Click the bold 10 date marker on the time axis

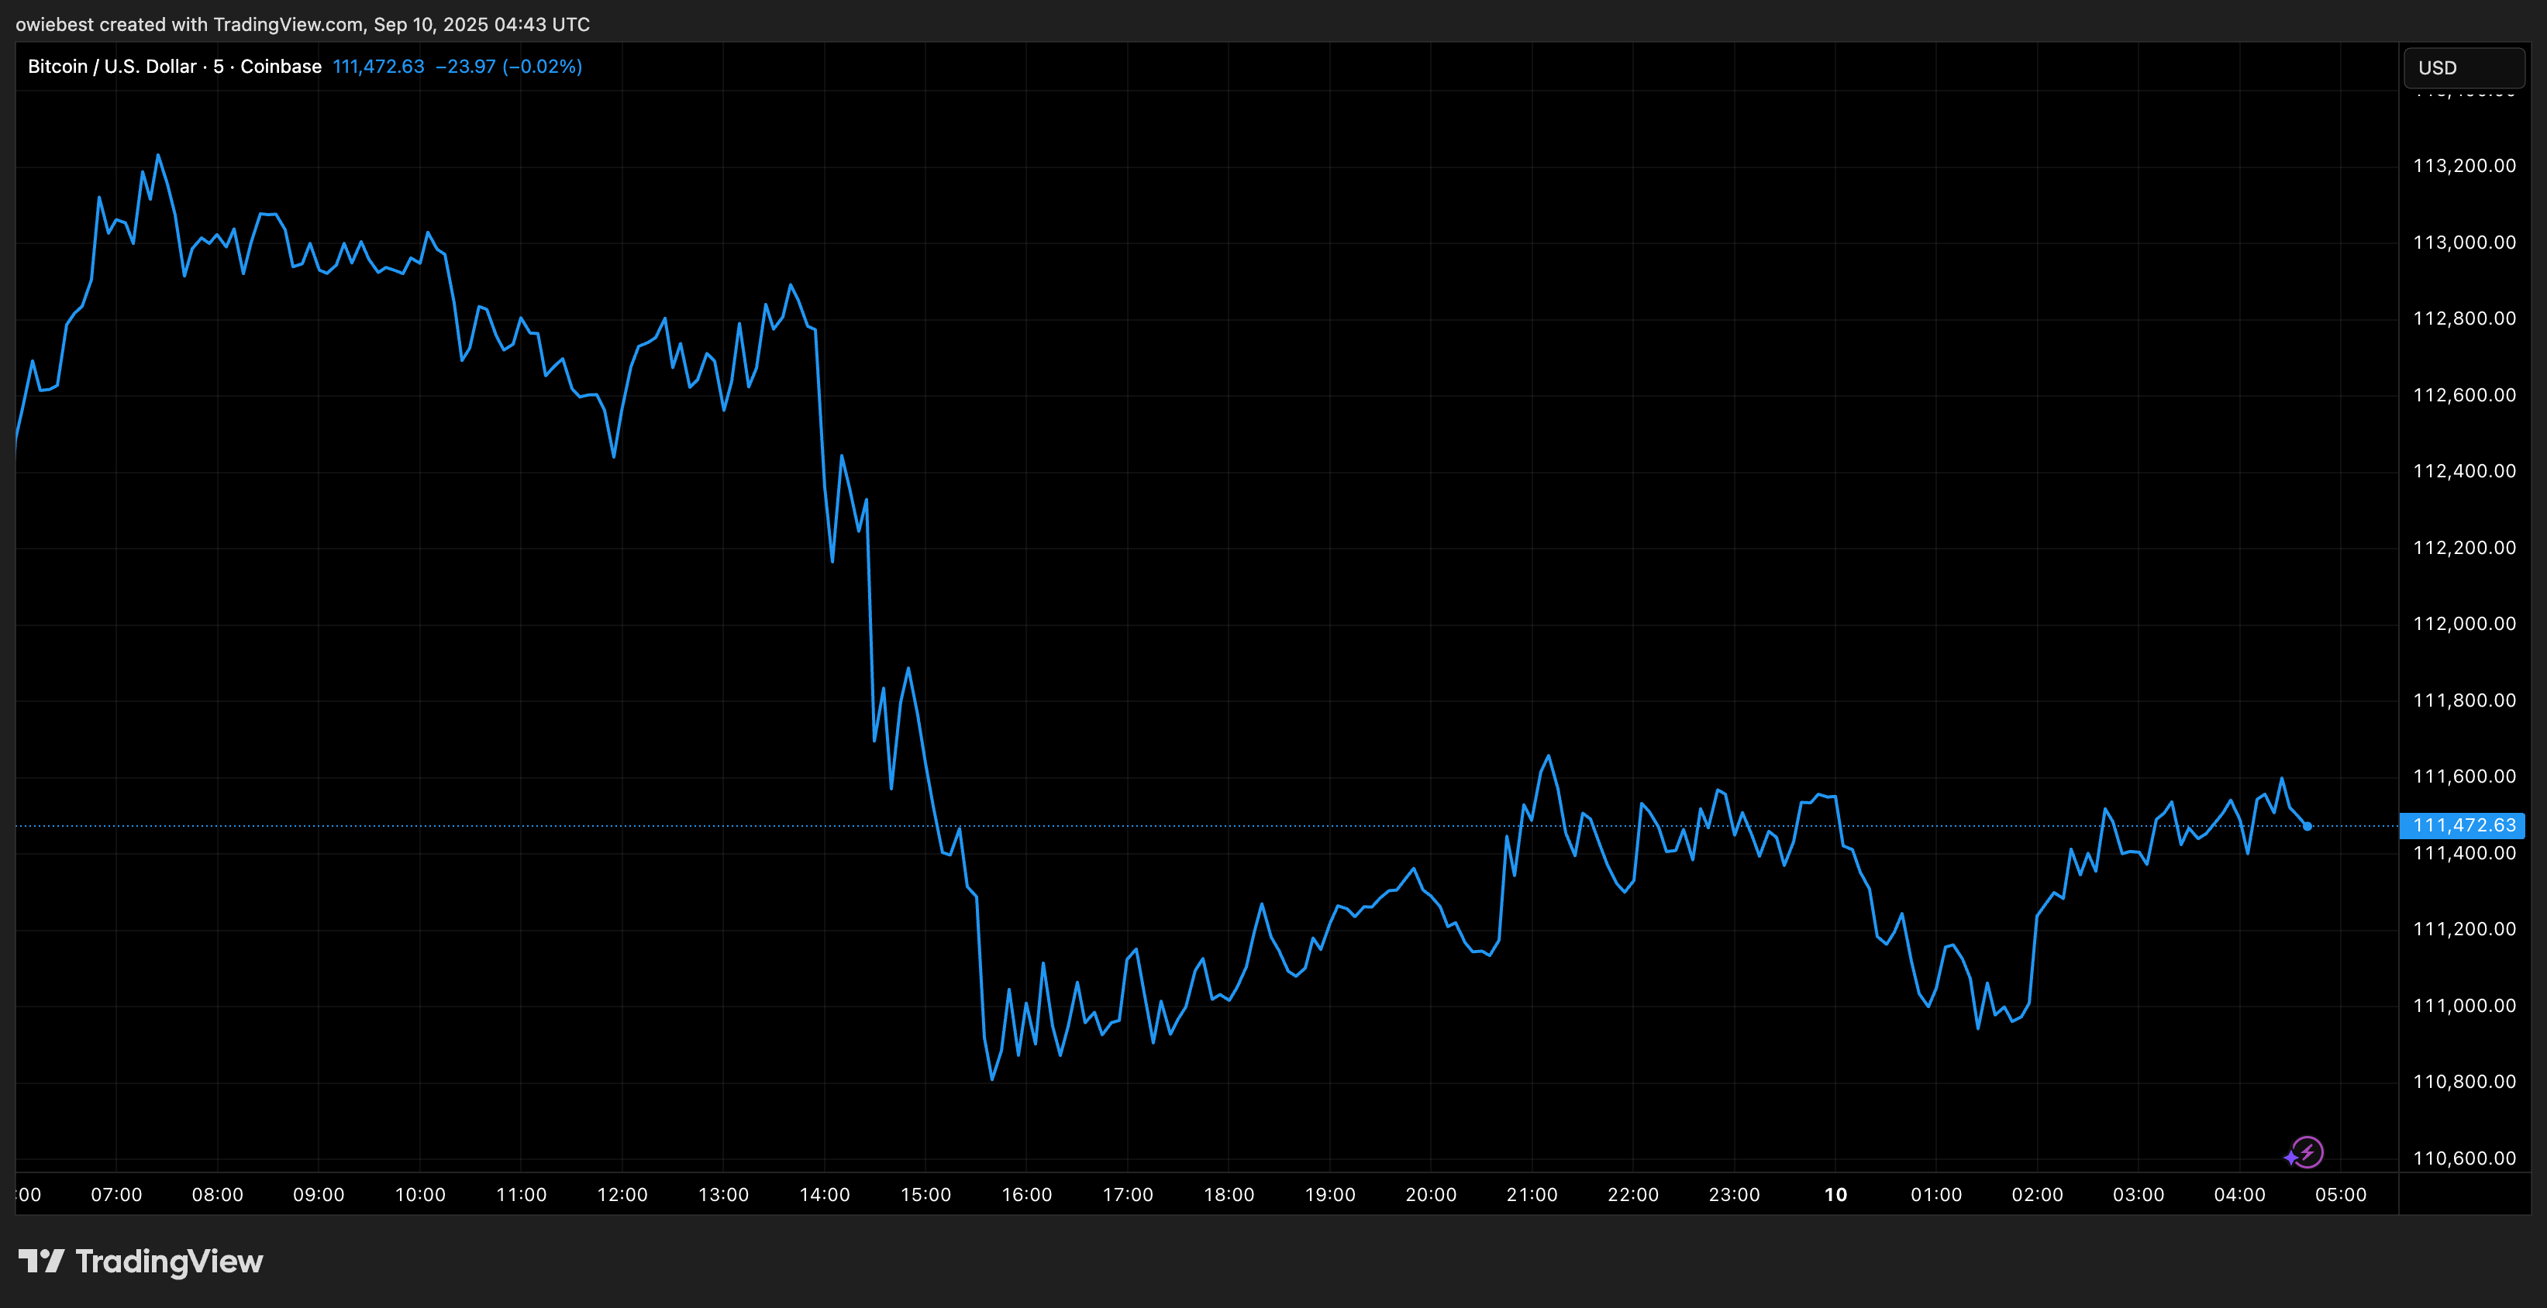tap(1835, 1194)
